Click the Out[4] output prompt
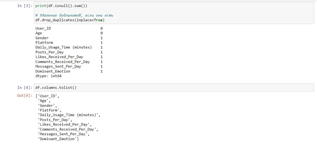 tap(25, 95)
